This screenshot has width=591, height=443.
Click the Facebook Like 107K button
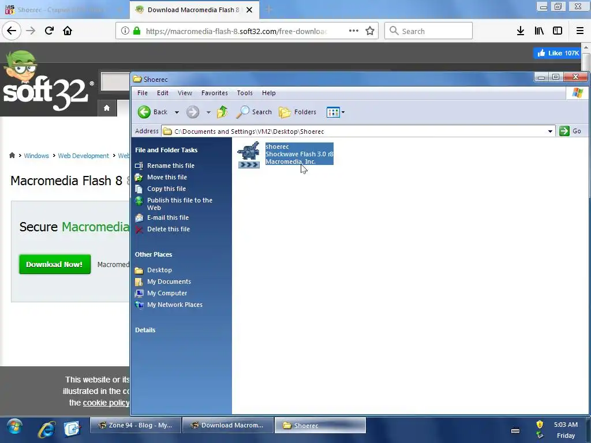(558, 53)
